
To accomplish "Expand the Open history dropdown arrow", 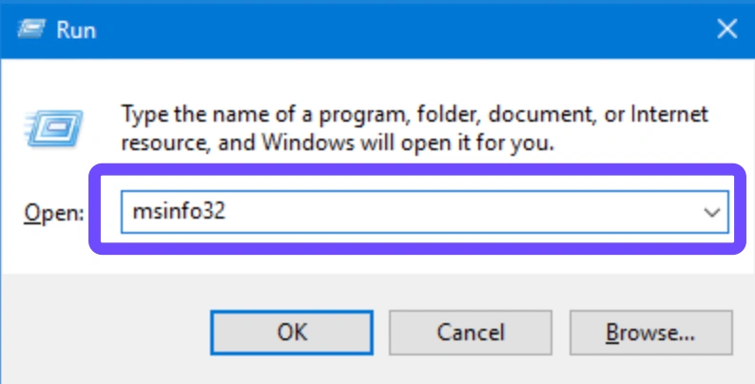I will click(712, 212).
